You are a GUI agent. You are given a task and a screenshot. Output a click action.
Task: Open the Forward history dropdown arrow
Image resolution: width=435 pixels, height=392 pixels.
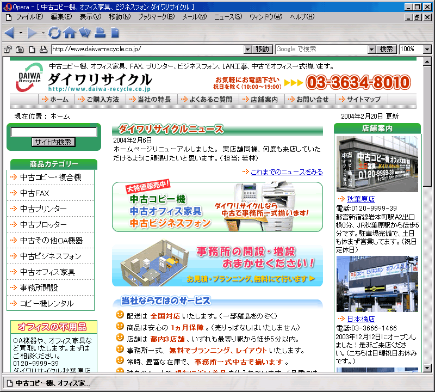click(x=43, y=33)
